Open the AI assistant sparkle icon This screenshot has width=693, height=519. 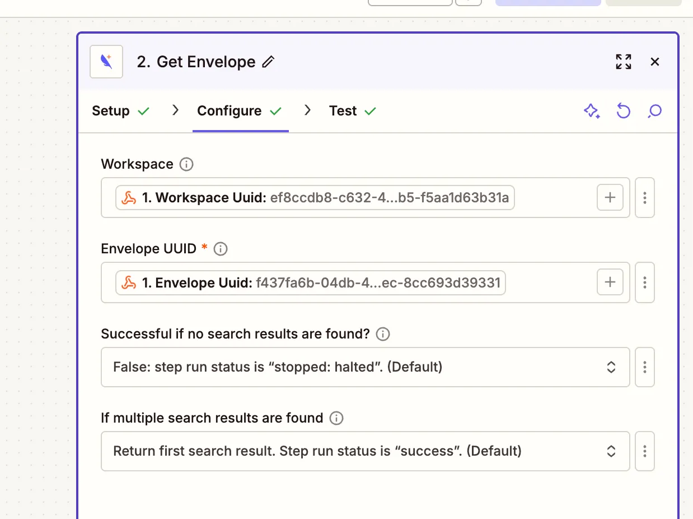tap(592, 111)
